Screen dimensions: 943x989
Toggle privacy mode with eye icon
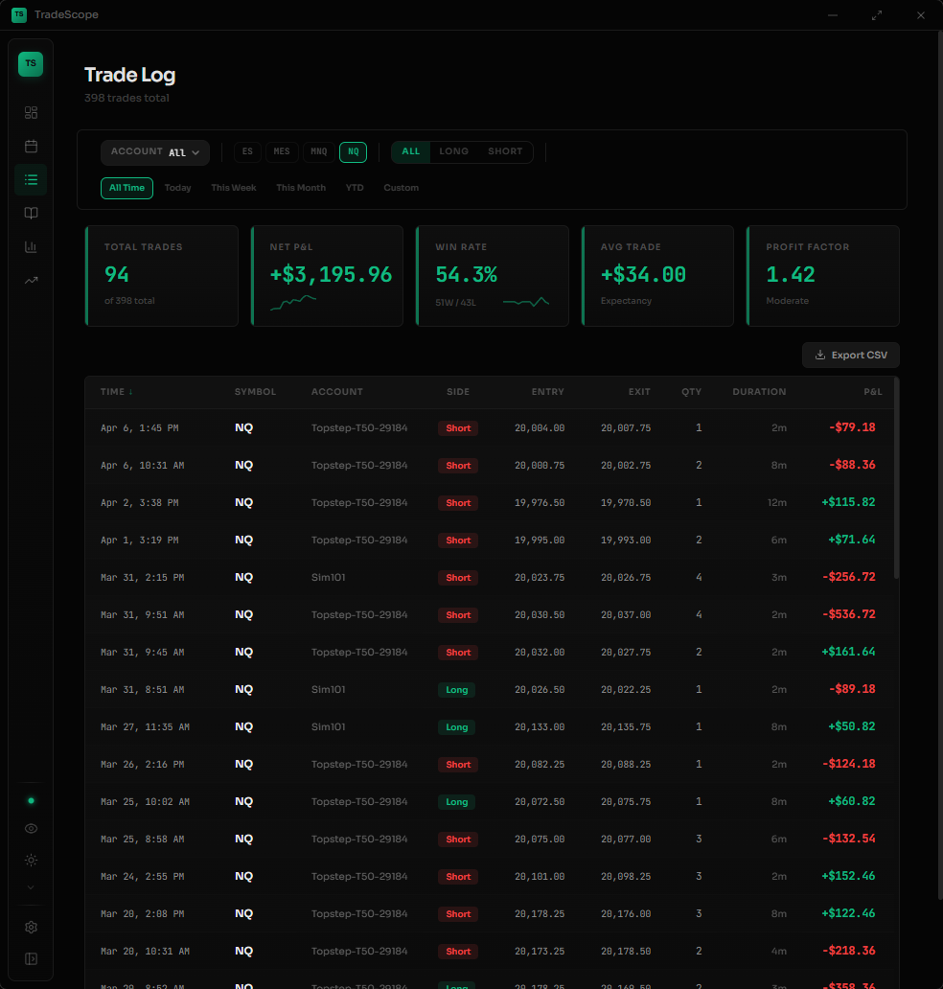(x=31, y=828)
